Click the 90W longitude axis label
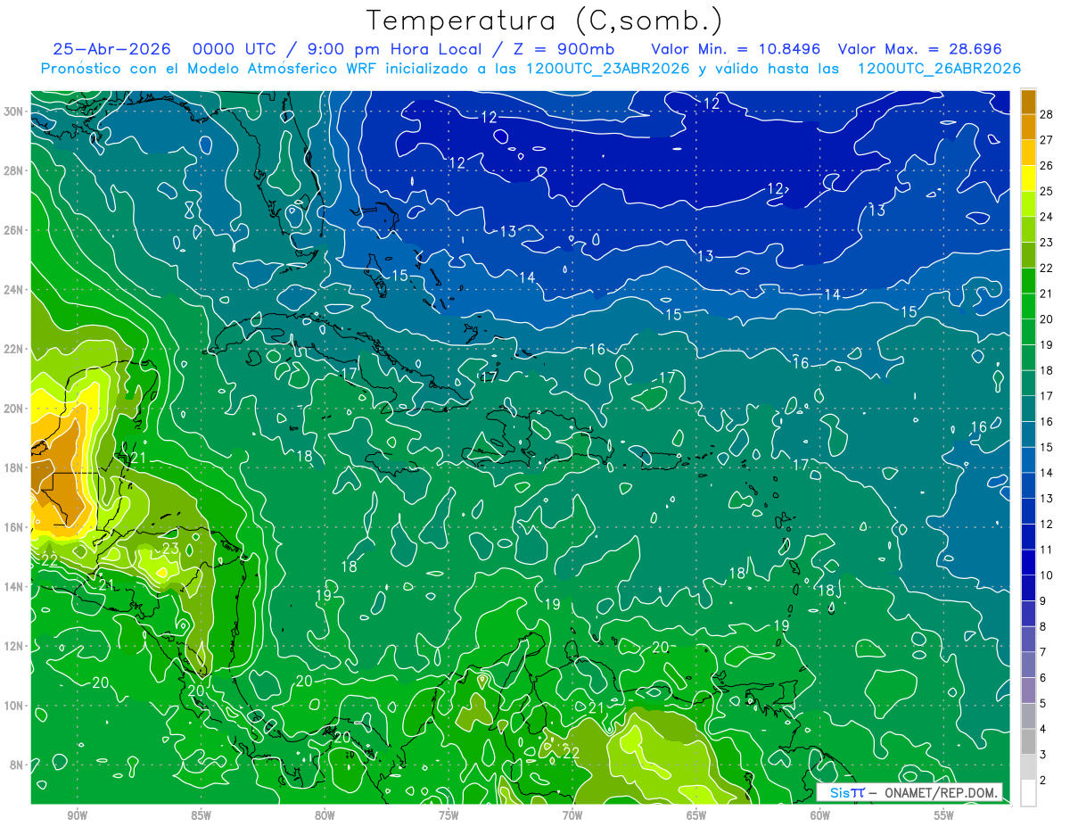Image resolution: width=1070 pixels, height=827 pixels. pyautogui.click(x=77, y=815)
